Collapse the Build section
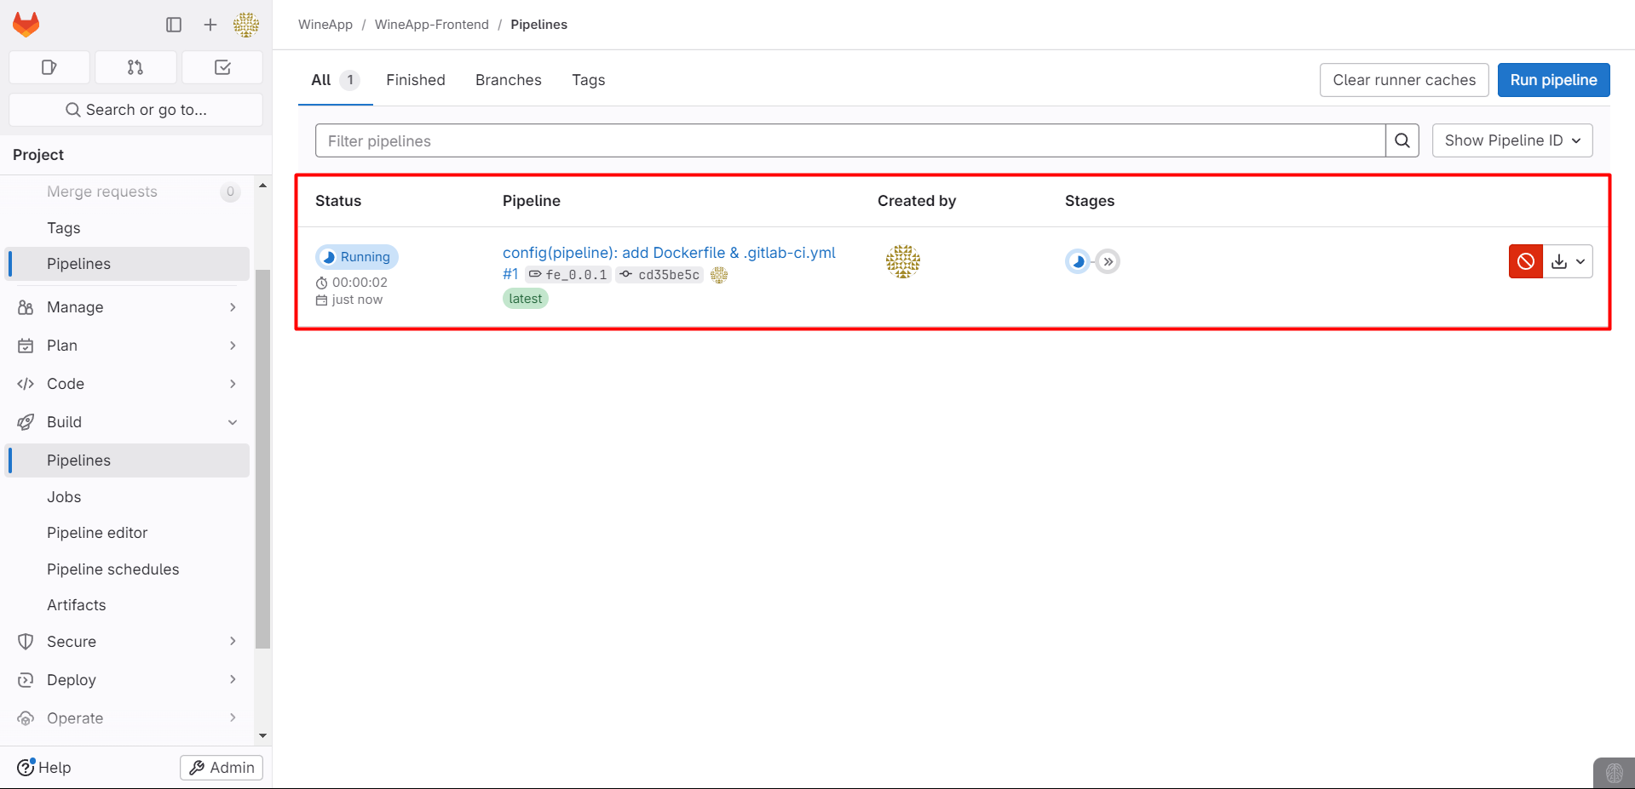Screen dimensions: 1635x789 [x=127, y=422]
